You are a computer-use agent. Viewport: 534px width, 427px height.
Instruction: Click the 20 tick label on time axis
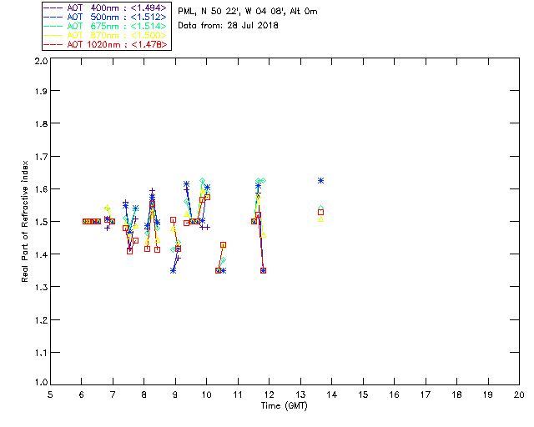(519, 394)
